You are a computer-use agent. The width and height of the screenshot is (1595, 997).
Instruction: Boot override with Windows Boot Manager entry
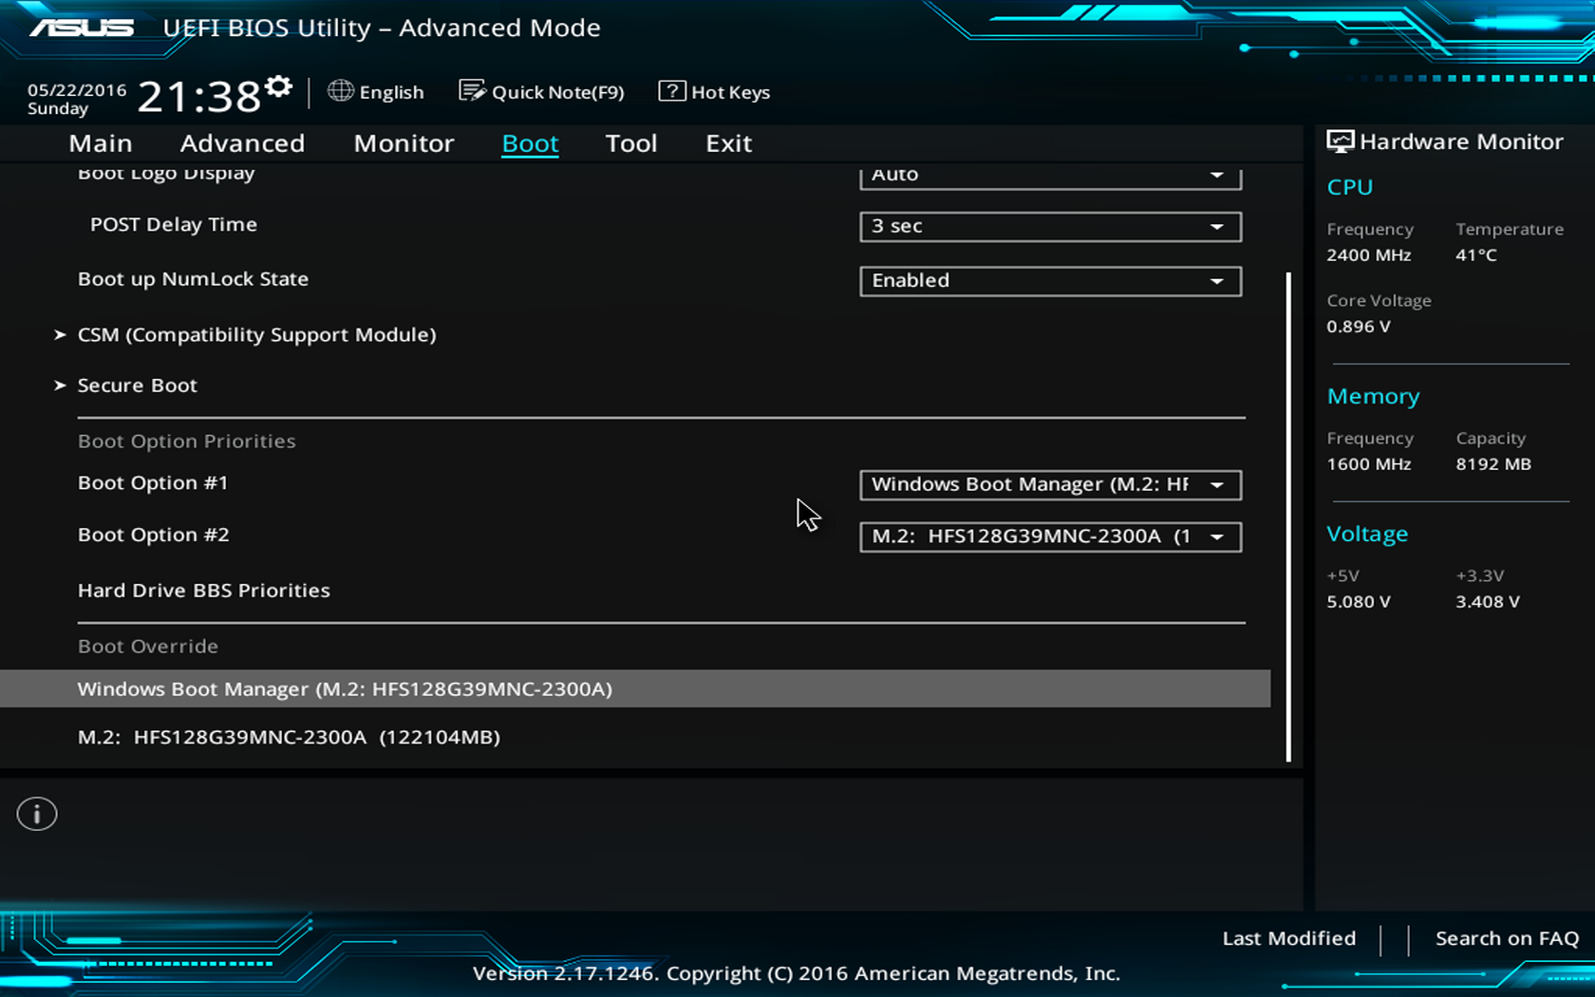click(635, 688)
